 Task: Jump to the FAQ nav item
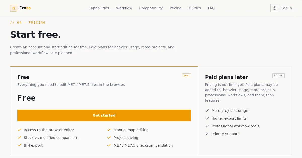pyautogui.click(x=211, y=8)
